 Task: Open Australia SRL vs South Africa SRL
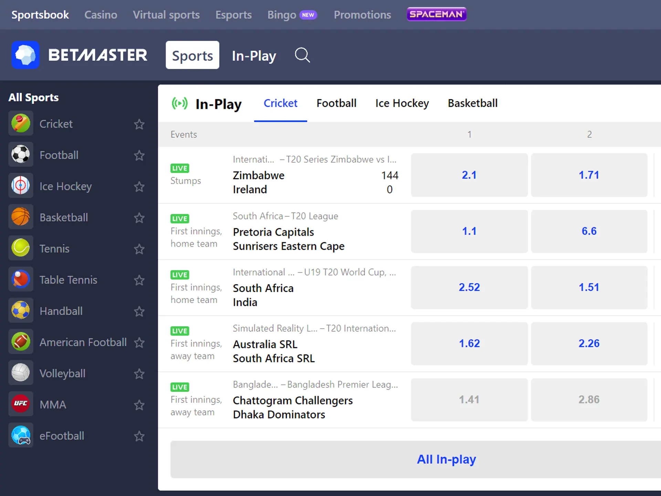[274, 351]
